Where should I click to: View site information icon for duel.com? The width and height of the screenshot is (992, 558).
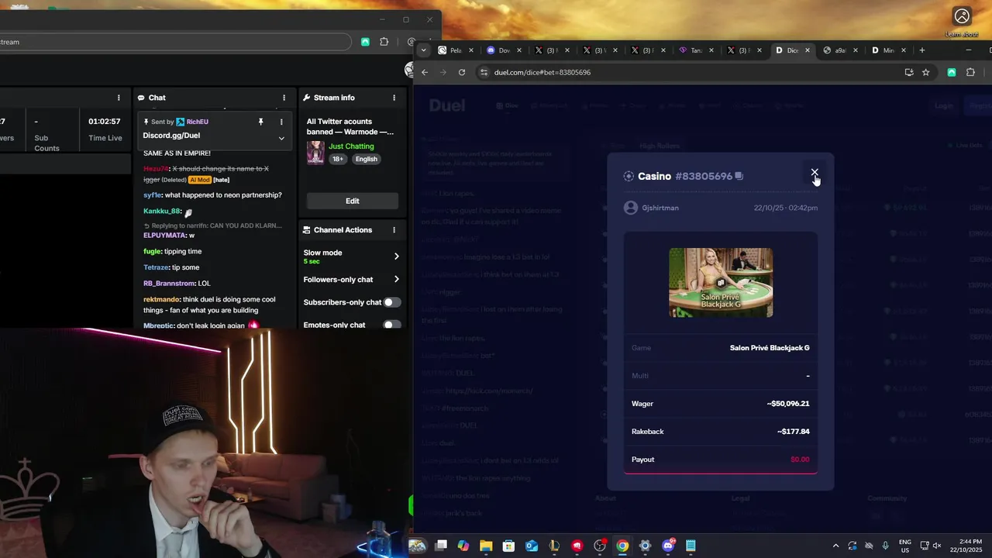[484, 72]
